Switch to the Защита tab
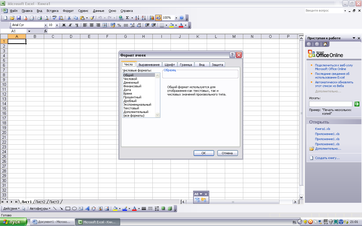Viewport: 362px width, 226px height. 217,65
